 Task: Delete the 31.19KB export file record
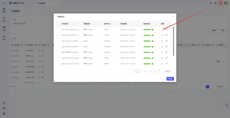[x=167, y=52]
